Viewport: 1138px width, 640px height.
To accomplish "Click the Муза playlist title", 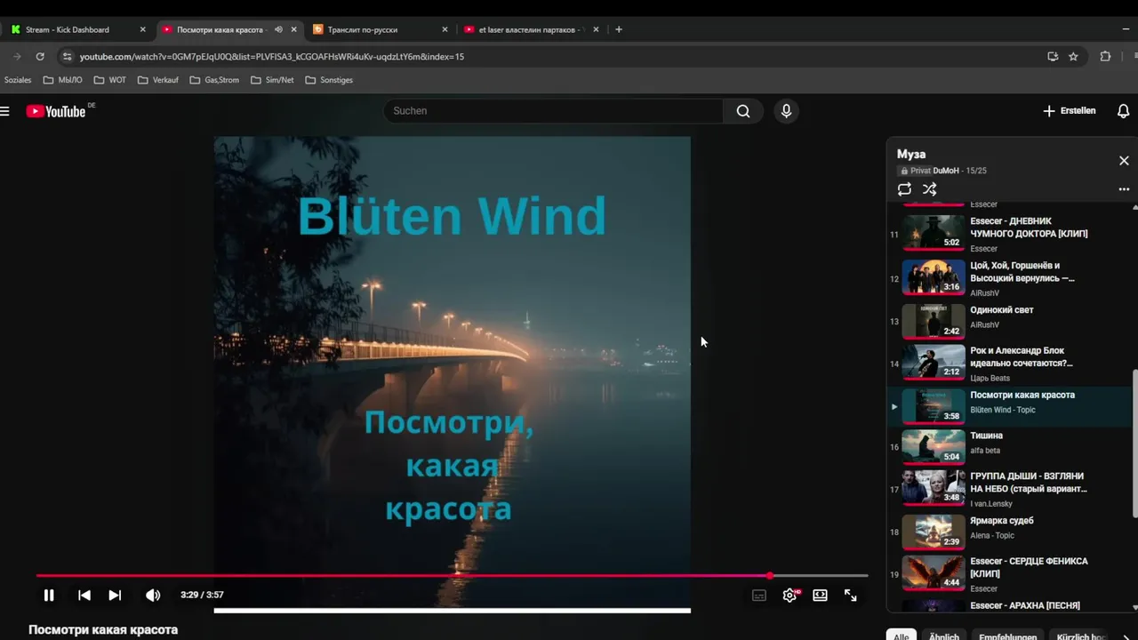I will pos(911,155).
